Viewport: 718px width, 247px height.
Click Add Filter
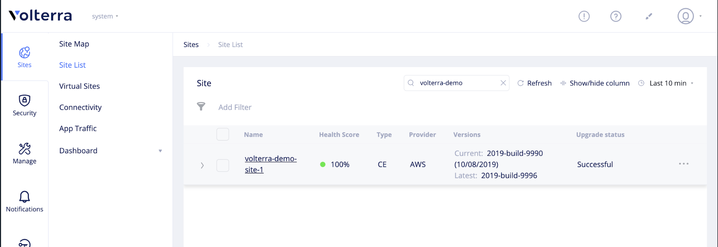click(x=235, y=107)
